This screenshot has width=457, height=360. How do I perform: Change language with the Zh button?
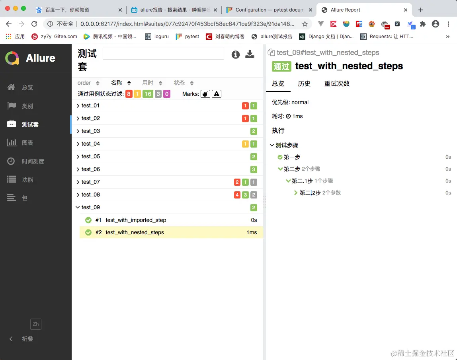36,324
